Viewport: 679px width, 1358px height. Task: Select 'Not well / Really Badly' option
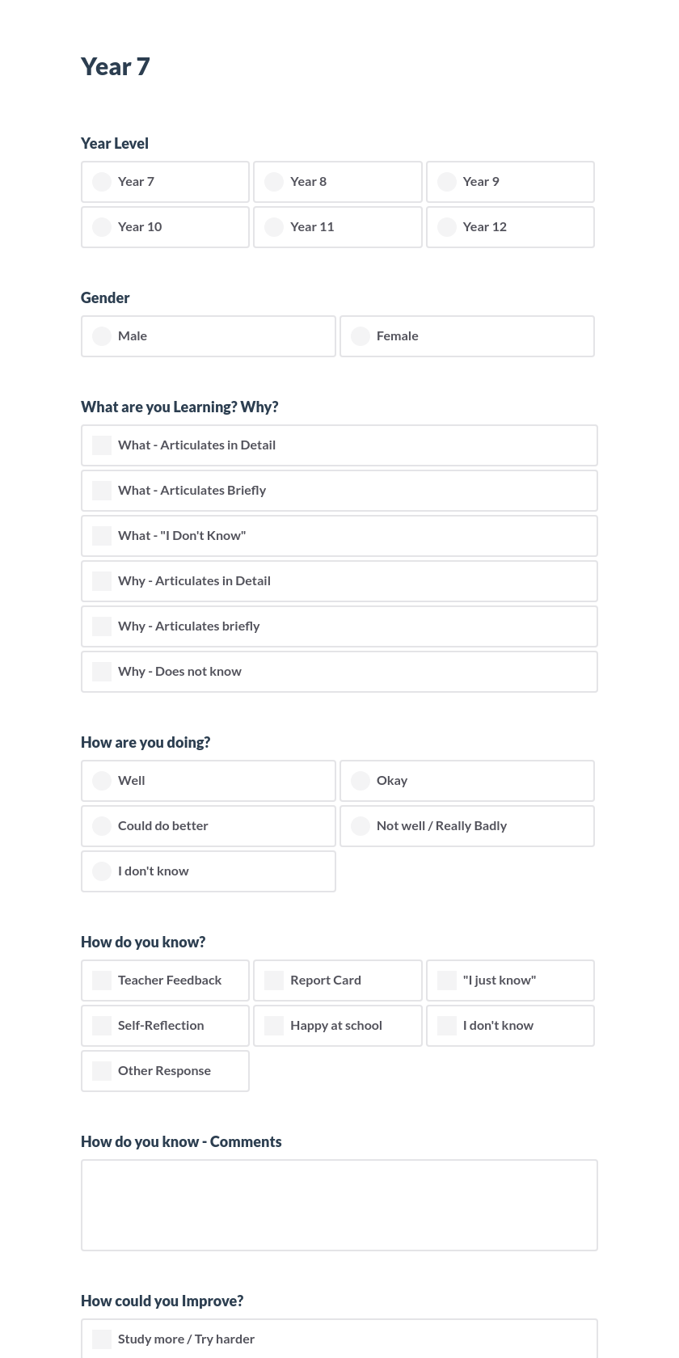pyautogui.click(x=361, y=826)
